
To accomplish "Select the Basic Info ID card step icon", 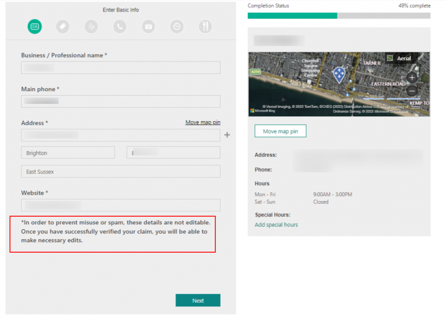I will (x=34, y=27).
